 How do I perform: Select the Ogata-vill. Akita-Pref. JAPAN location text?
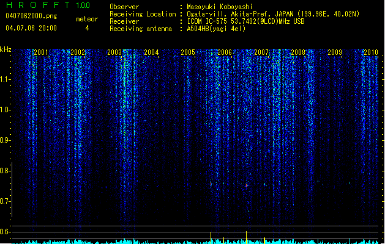(273, 14)
